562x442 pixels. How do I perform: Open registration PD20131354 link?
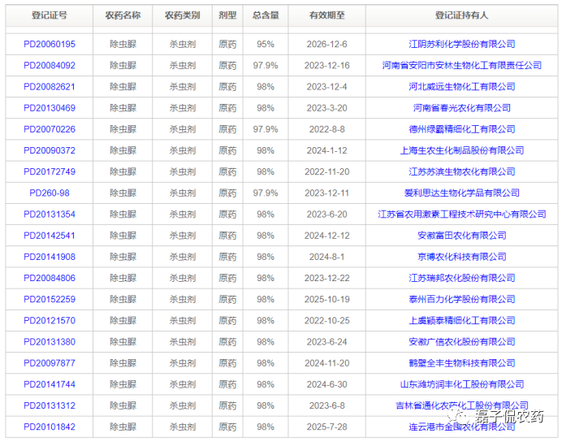tap(50, 214)
